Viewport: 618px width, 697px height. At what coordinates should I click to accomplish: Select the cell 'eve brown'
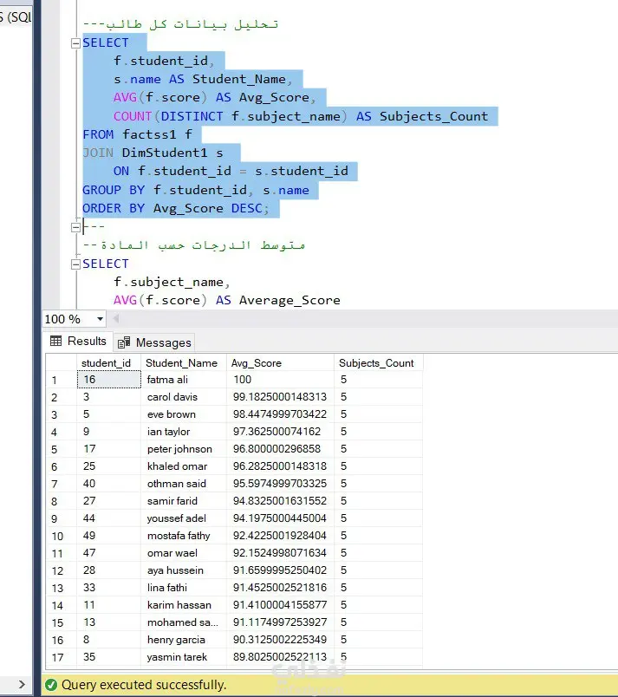(x=184, y=414)
